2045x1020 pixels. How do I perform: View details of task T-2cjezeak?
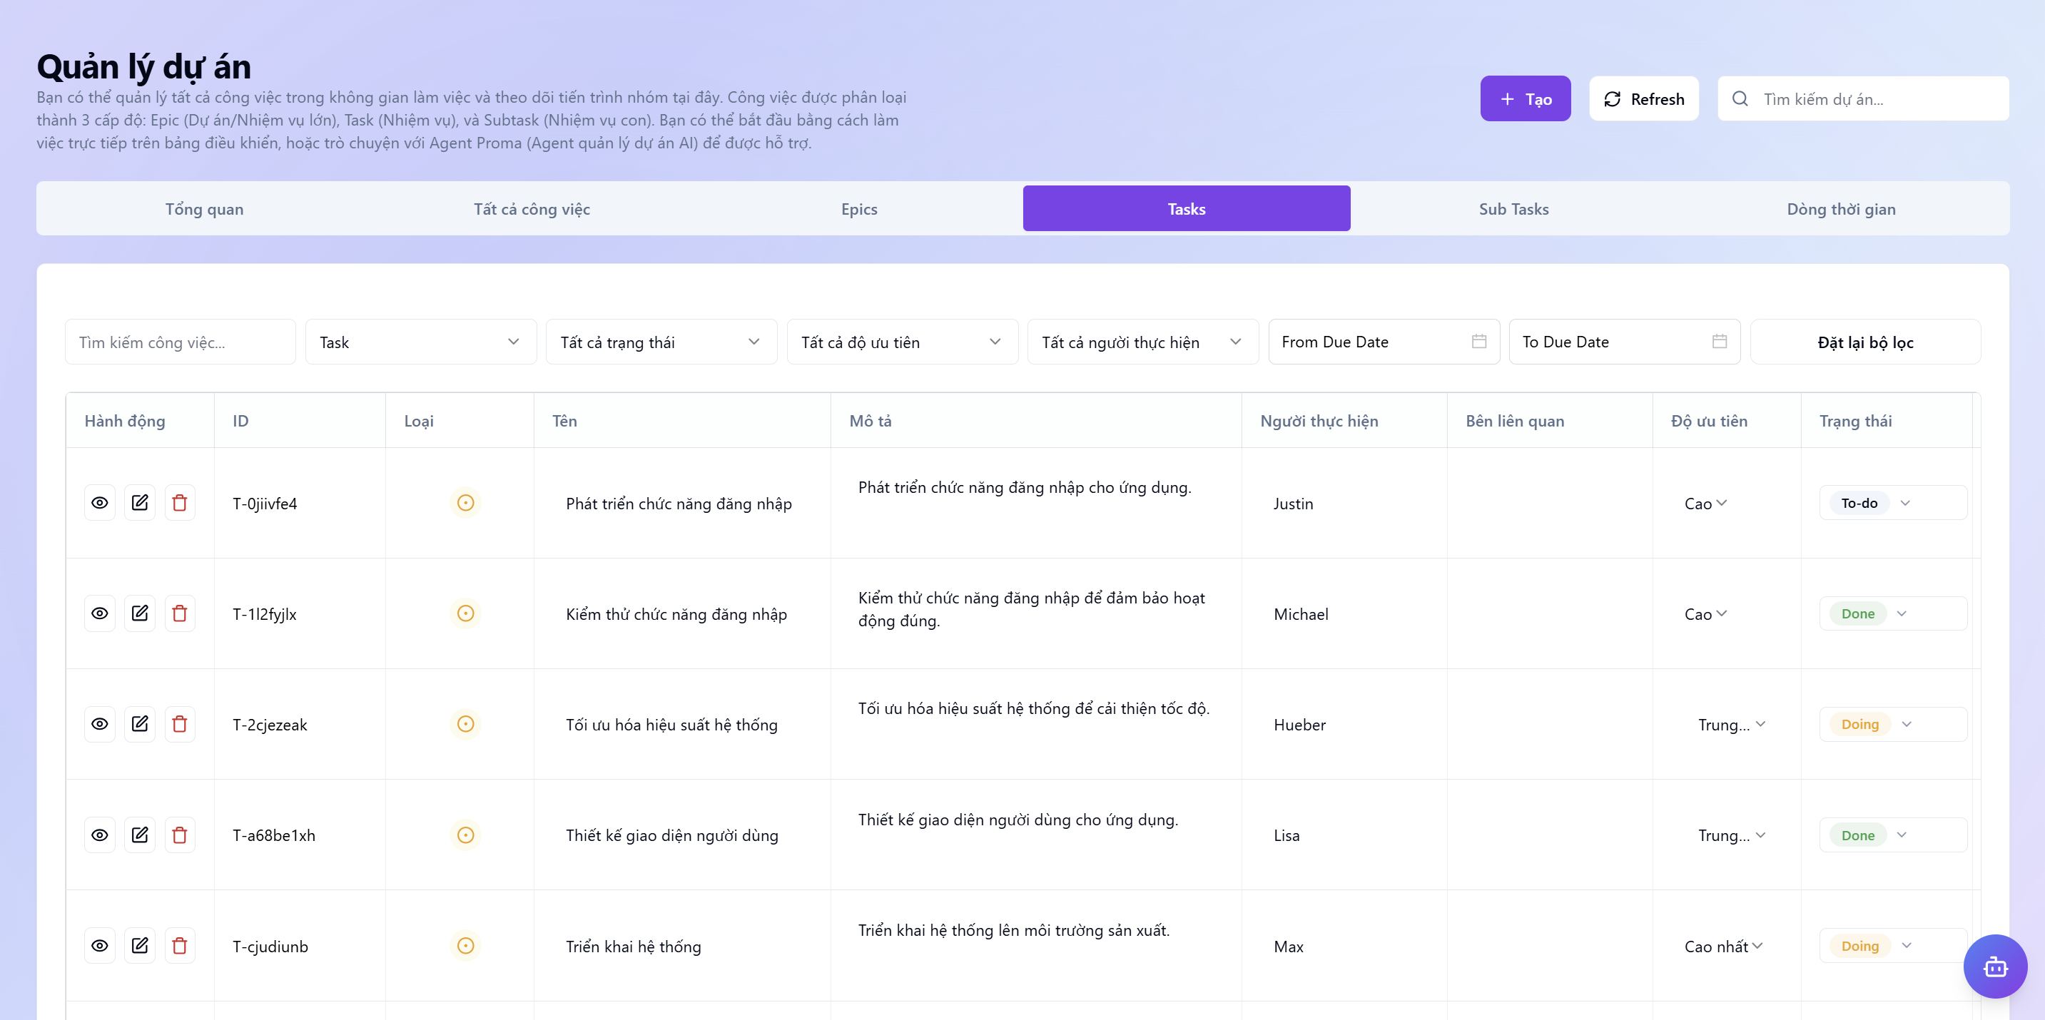(99, 724)
